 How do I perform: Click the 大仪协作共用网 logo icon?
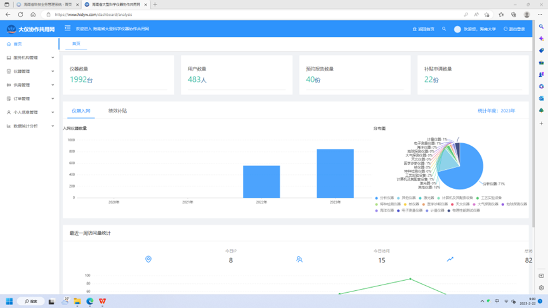pos(11,29)
